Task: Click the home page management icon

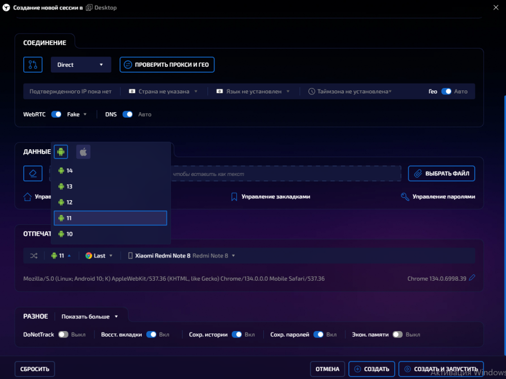Action: point(28,197)
